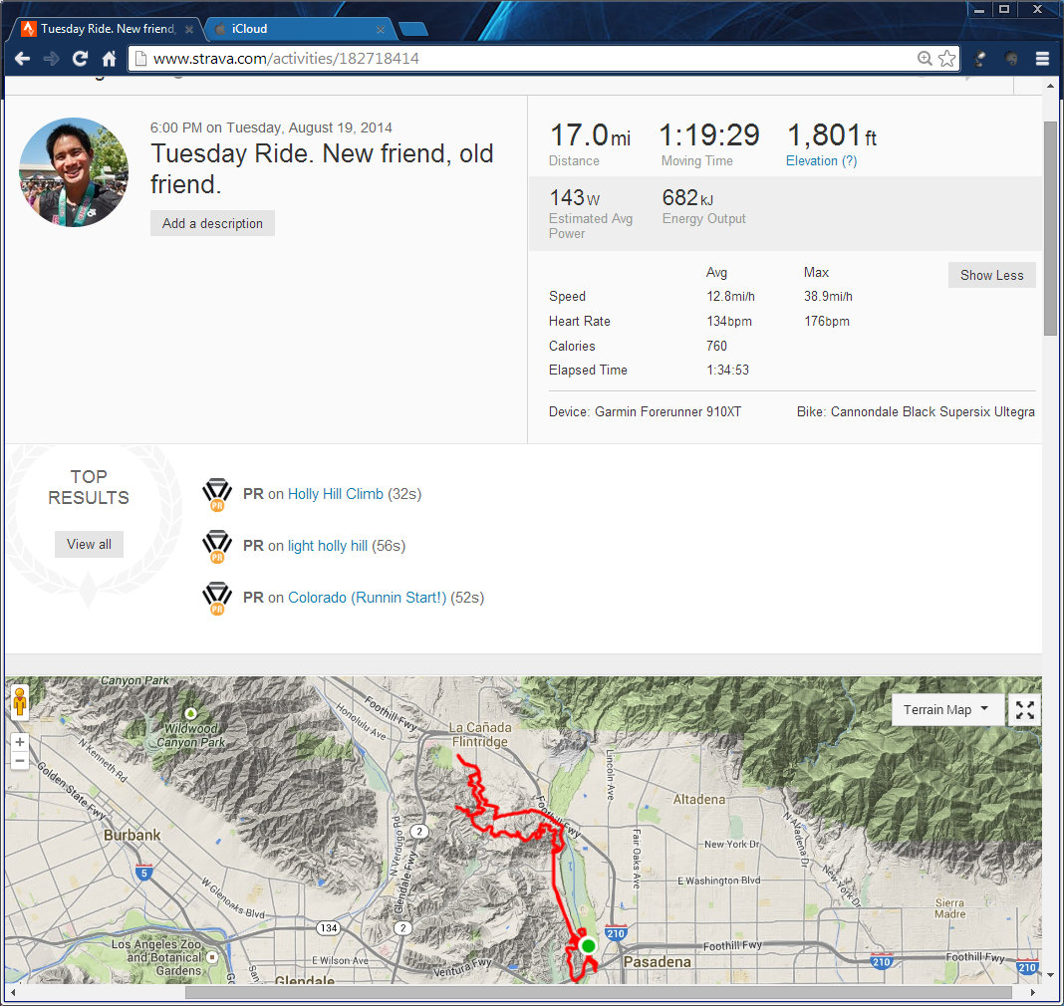
Task: Click the Street View pegman icon
Action: click(x=20, y=701)
